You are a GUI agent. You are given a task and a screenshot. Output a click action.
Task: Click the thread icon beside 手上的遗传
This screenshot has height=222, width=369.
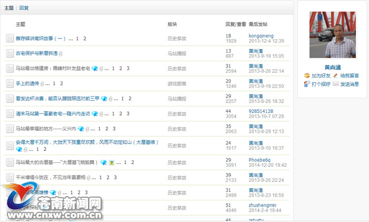[10, 83]
